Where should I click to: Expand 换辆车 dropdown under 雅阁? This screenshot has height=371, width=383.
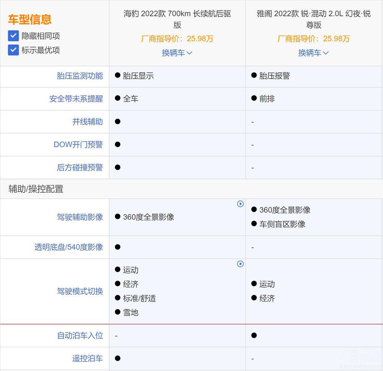pos(314,53)
